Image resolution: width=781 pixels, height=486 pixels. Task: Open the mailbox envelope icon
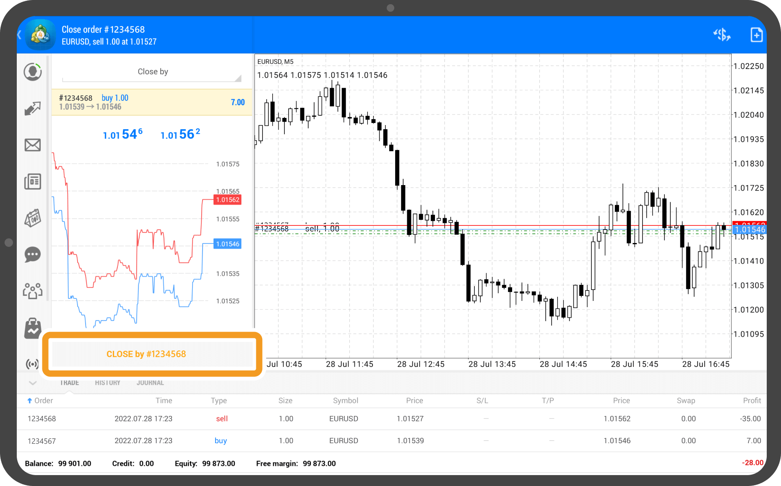click(33, 145)
